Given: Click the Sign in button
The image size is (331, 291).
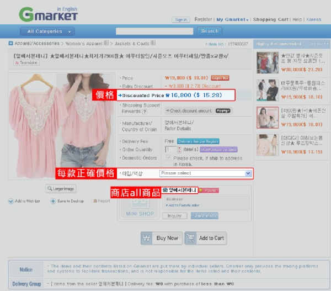Looking at the screenshot, I should pos(181,20).
